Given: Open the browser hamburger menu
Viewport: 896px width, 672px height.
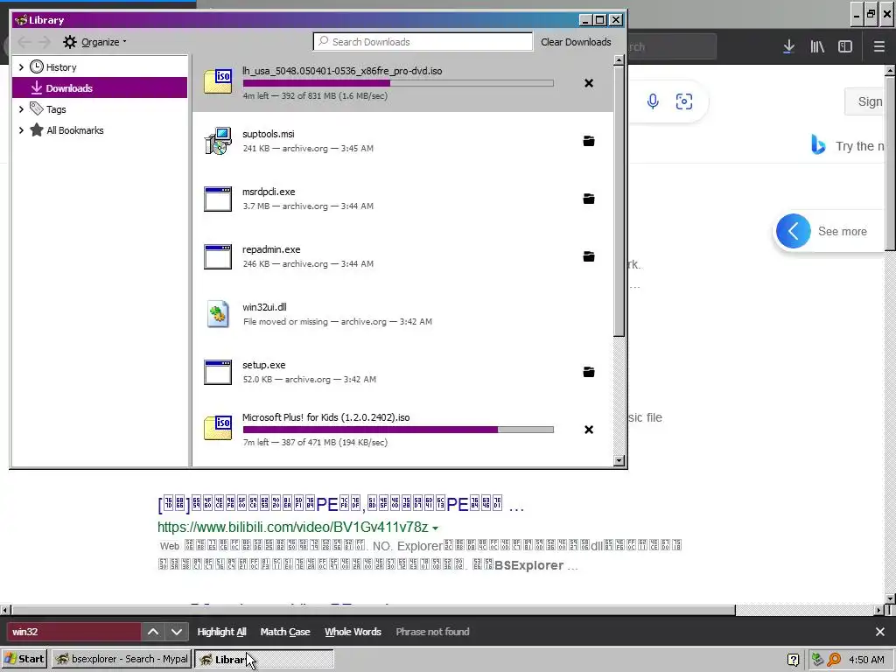Looking at the screenshot, I should 878,47.
